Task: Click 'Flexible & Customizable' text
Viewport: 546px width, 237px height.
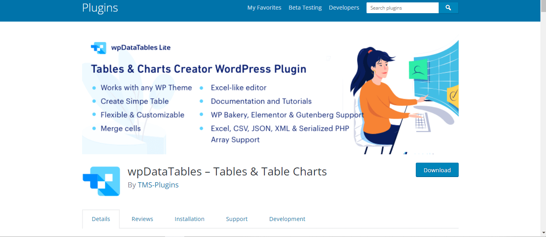Action: (x=143, y=115)
